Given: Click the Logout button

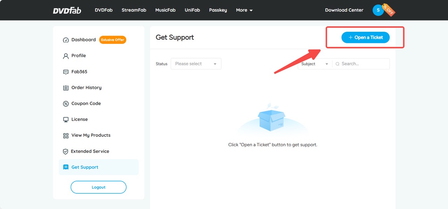Looking at the screenshot, I should pos(98,187).
